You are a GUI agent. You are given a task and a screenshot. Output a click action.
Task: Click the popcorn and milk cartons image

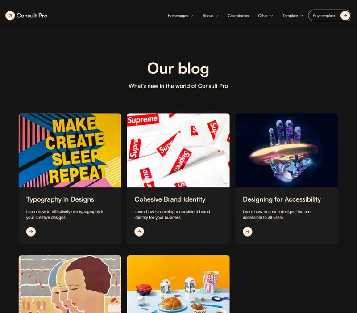click(x=178, y=284)
